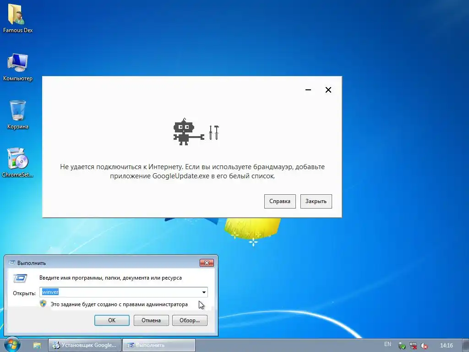Click Отмена in the Выполнить dialog
Screen dimensions: 469x352
pyautogui.click(x=151, y=320)
